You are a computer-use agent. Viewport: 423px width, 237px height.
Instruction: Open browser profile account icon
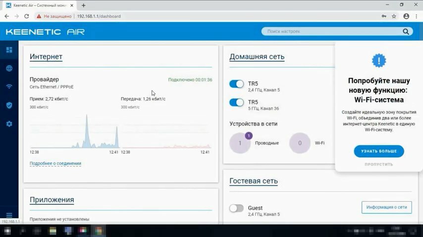406,16
